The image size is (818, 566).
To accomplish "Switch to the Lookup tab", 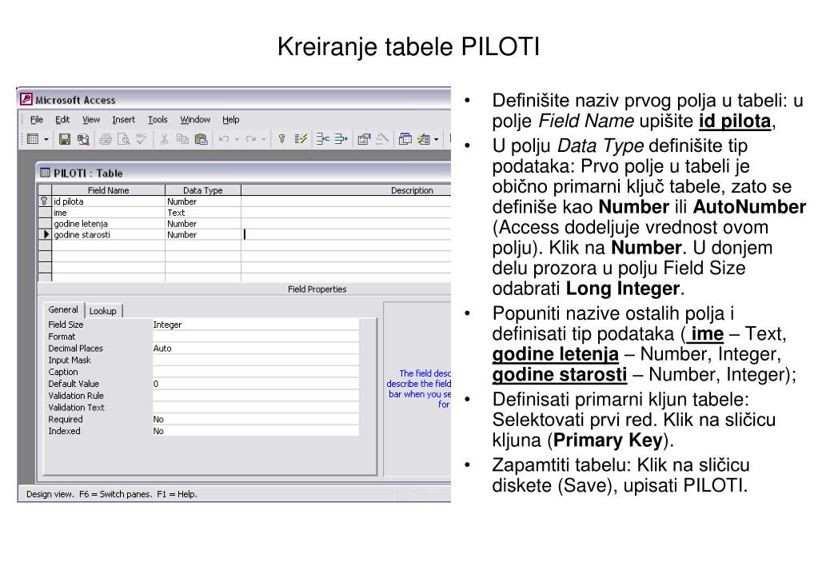I will [103, 311].
